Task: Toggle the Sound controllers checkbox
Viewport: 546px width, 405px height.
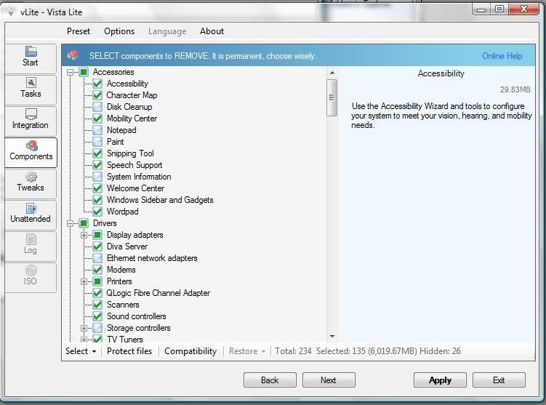Action: tap(97, 316)
